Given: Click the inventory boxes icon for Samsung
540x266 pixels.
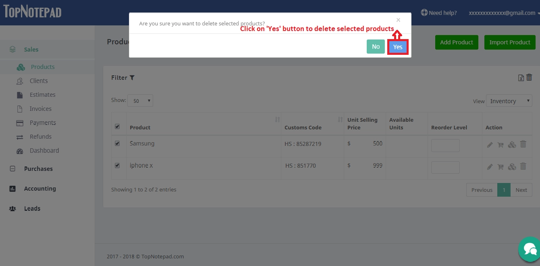Looking at the screenshot, I should (x=512, y=145).
